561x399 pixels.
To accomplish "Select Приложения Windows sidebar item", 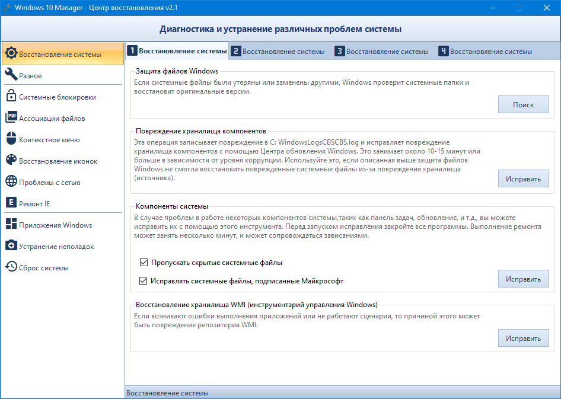I will (63, 225).
